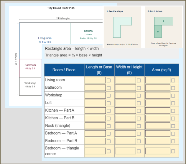Check the Loft Area checkbox
Image resolution: width=186 pixels, height=164 pixels.
tap(173, 103)
